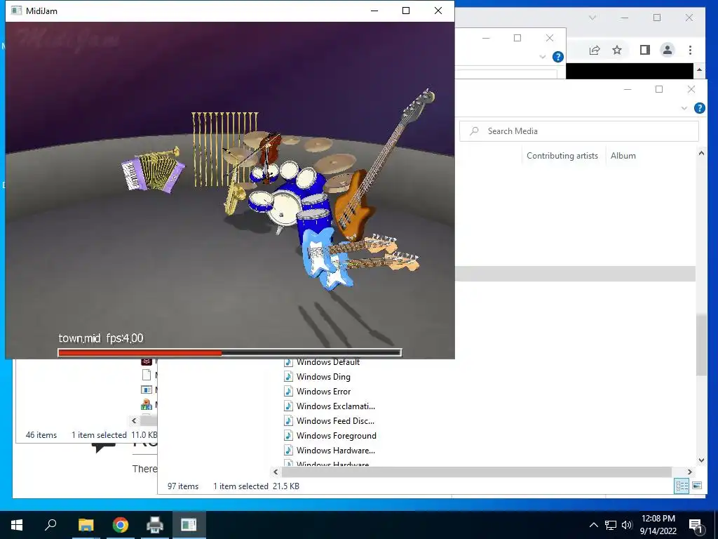
Task: Click the '46 items' status text
Action: [41, 435]
